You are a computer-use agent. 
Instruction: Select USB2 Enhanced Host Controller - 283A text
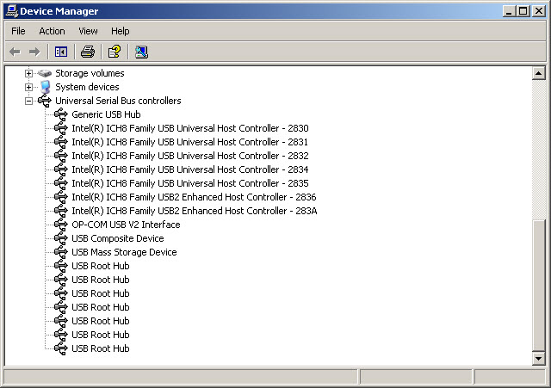(195, 211)
